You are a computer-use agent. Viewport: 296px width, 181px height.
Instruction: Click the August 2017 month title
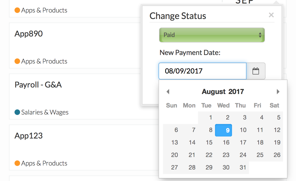(223, 91)
